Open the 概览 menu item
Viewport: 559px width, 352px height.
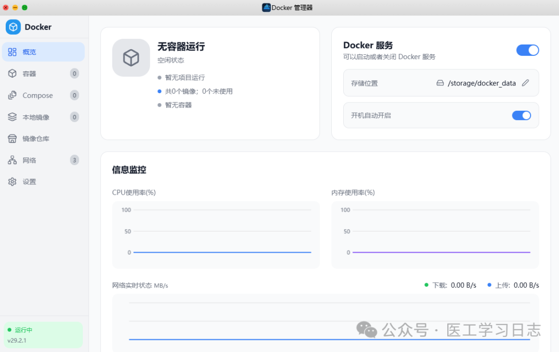point(43,52)
